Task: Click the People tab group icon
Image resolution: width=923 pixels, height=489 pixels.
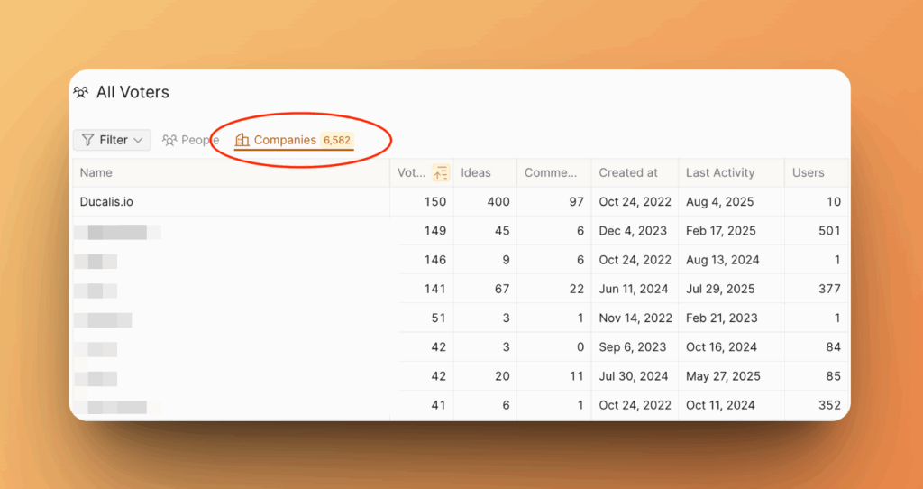Action: (169, 140)
